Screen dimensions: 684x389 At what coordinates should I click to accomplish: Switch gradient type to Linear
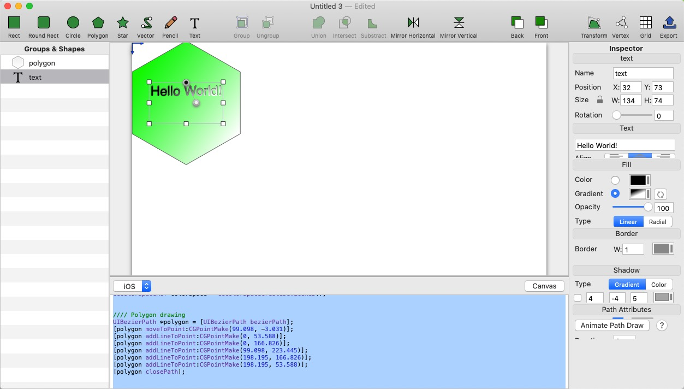point(628,222)
